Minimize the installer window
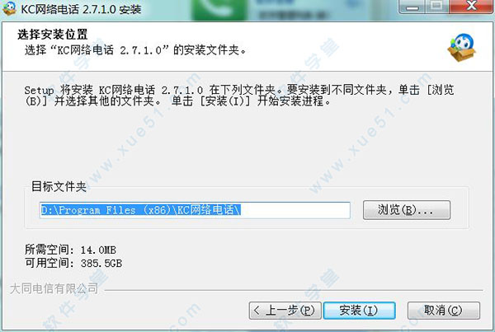 (x=412, y=7)
